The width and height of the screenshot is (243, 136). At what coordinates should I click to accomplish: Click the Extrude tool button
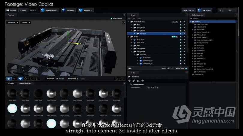point(68,10)
